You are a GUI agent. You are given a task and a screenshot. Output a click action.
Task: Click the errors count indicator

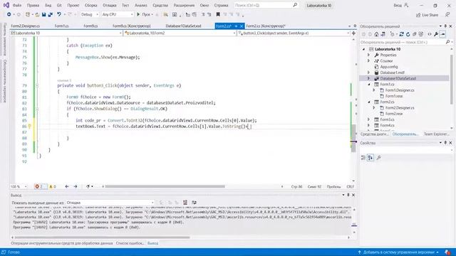click(x=40, y=186)
